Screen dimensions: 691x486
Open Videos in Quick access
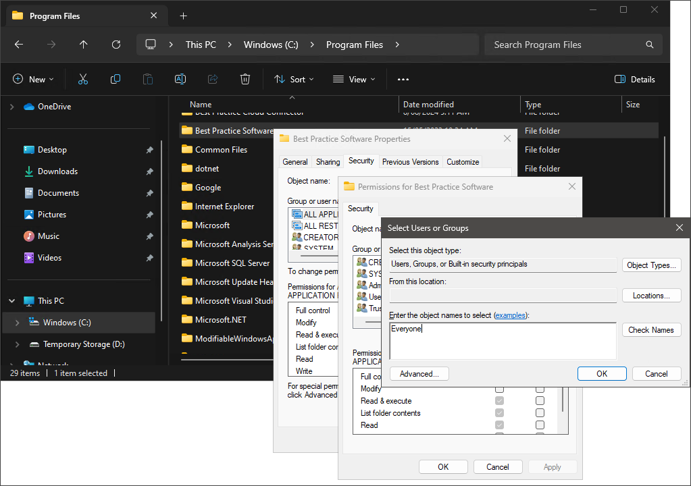(x=49, y=258)
